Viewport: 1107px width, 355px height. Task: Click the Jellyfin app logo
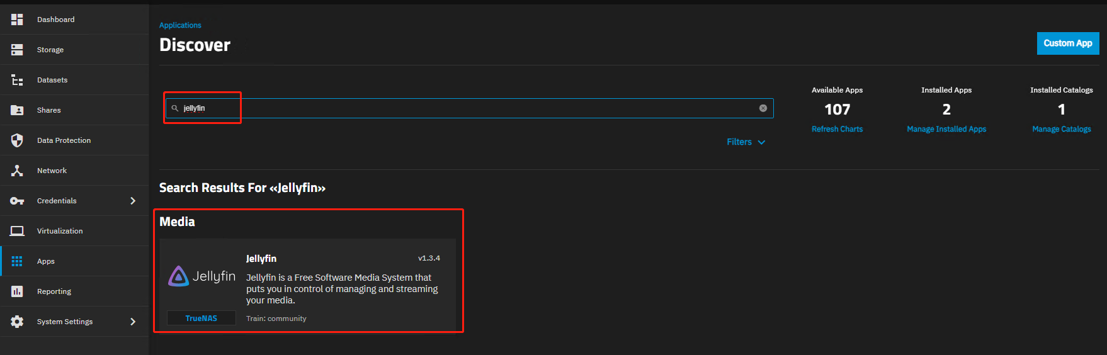[202, 276]
